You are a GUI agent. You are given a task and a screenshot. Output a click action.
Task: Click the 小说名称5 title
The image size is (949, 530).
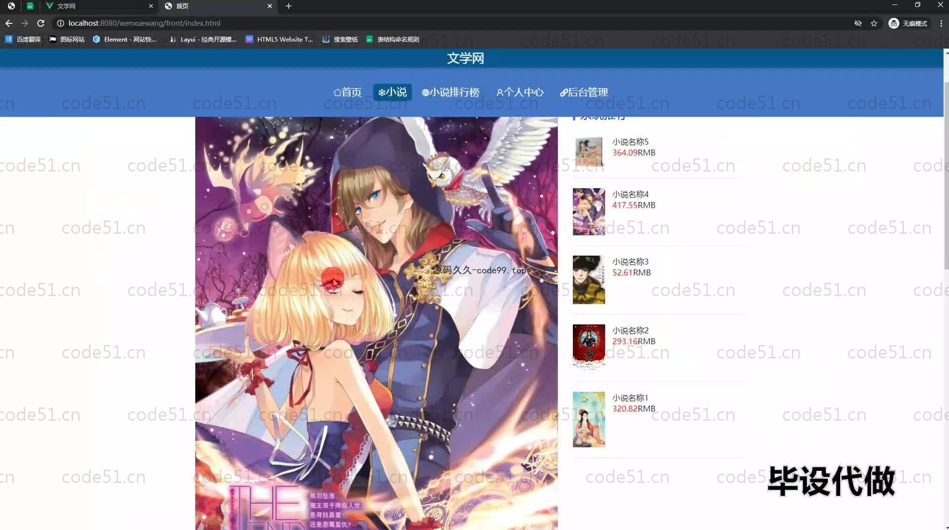pyautogui.click(x=630, y=142)
